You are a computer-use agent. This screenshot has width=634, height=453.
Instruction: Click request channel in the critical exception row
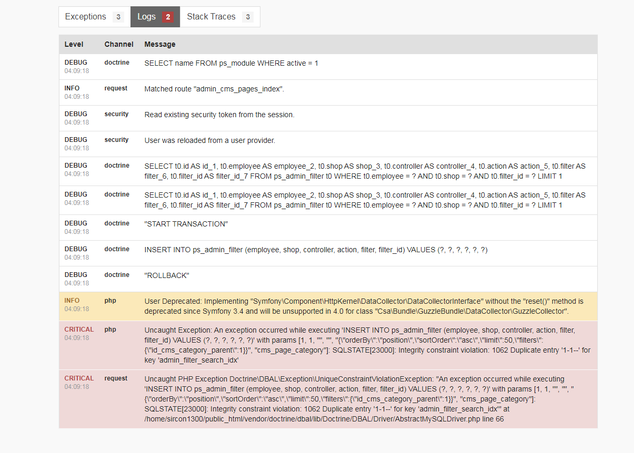pyautogui.click(x=116, y=378)
